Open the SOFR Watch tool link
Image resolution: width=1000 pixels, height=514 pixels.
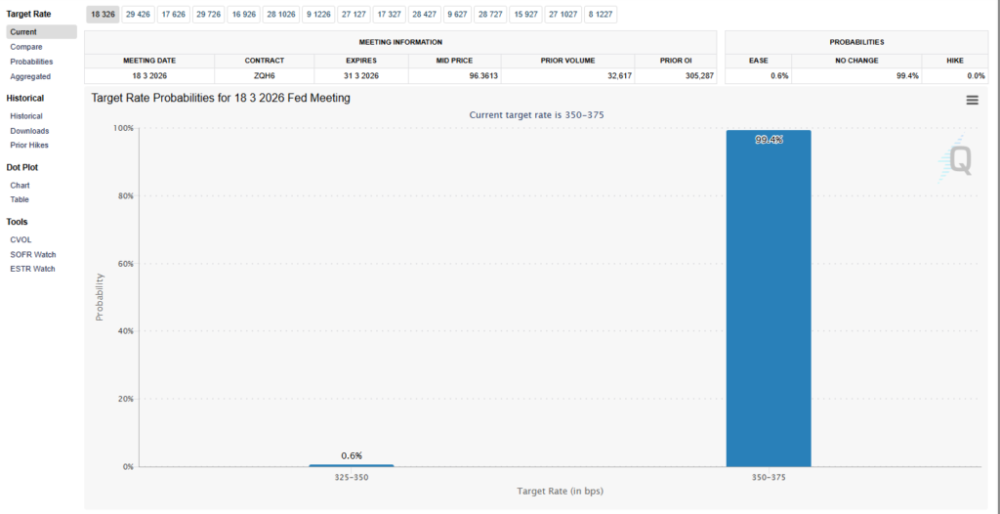pyautogui.click(x=33, y=254)
